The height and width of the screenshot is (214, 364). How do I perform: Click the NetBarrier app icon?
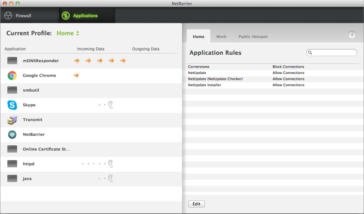12,135
